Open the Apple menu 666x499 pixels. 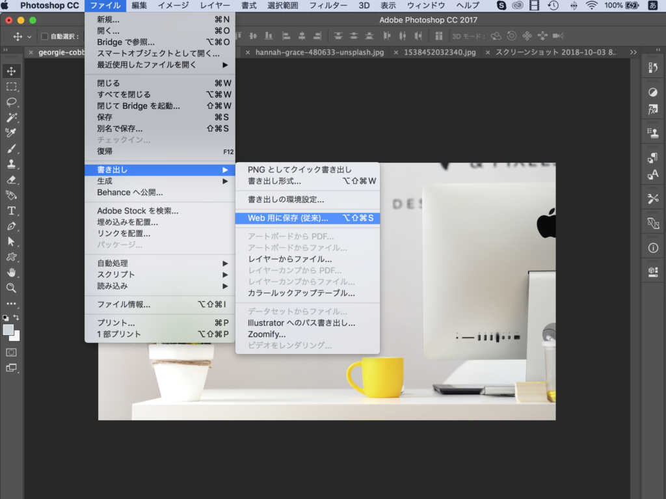[x=5, y=5]
